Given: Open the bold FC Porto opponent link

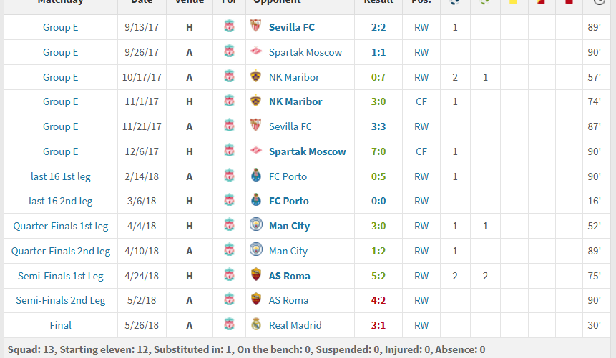Looking at the screenshot, I should pos(289,201).
